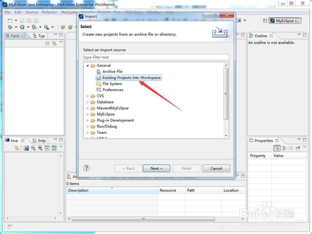Open the Edit menu

[x=18, y=12]
